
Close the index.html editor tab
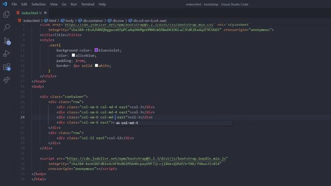[x=46, y=13]
